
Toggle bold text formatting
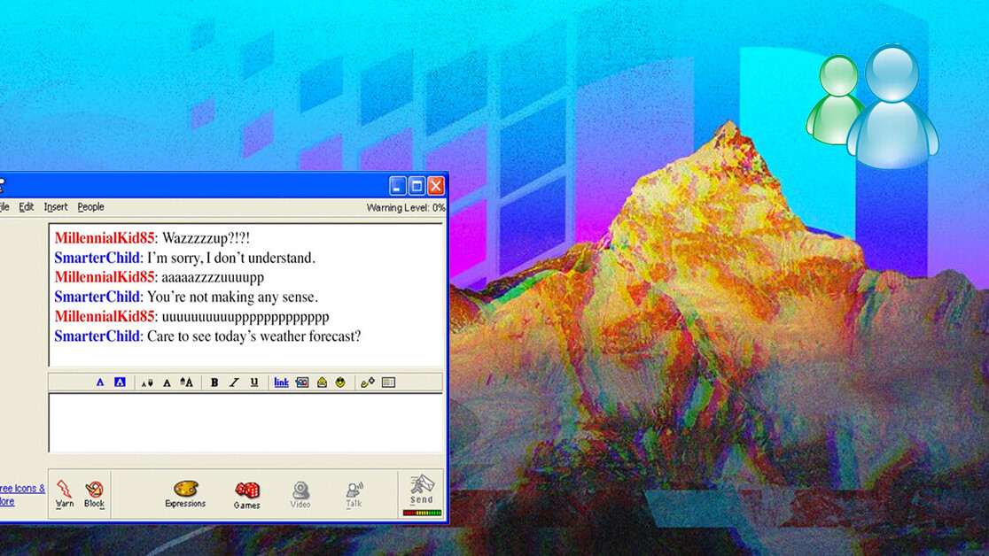coord(214,382)
